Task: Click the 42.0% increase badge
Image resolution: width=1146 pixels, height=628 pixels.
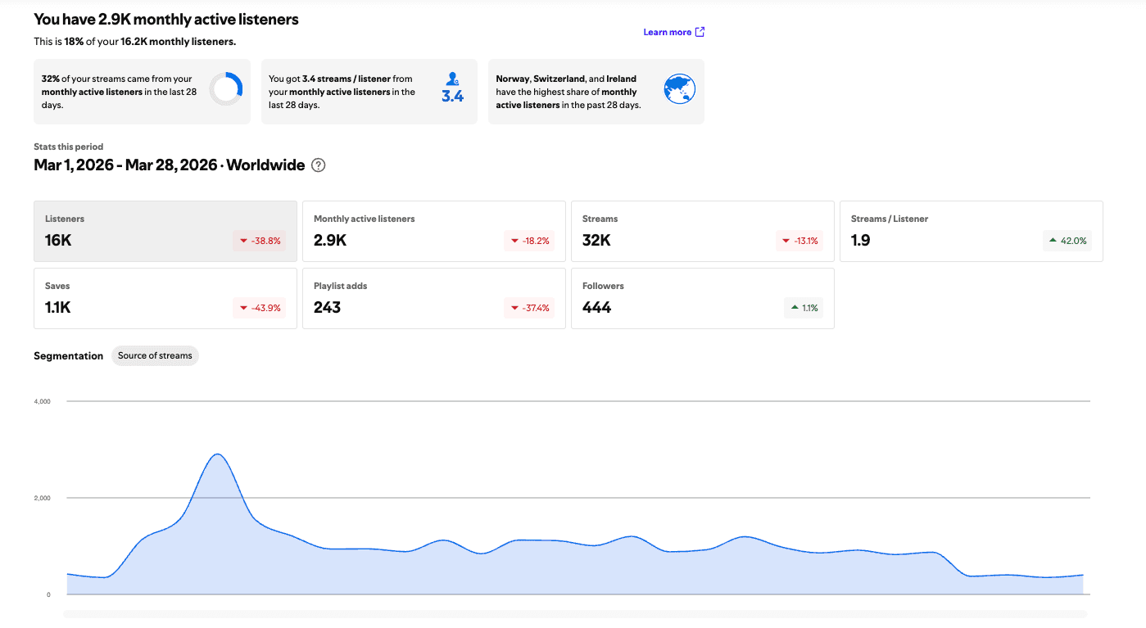Action: (x=1067, y=241)
